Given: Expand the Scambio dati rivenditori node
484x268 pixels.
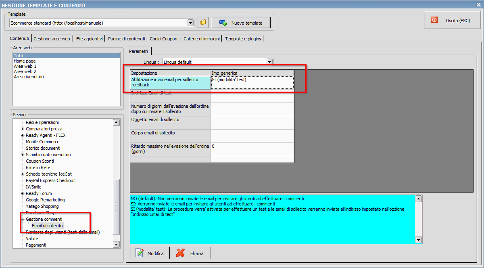Looking at the screenshot, I should click(22, 155).
